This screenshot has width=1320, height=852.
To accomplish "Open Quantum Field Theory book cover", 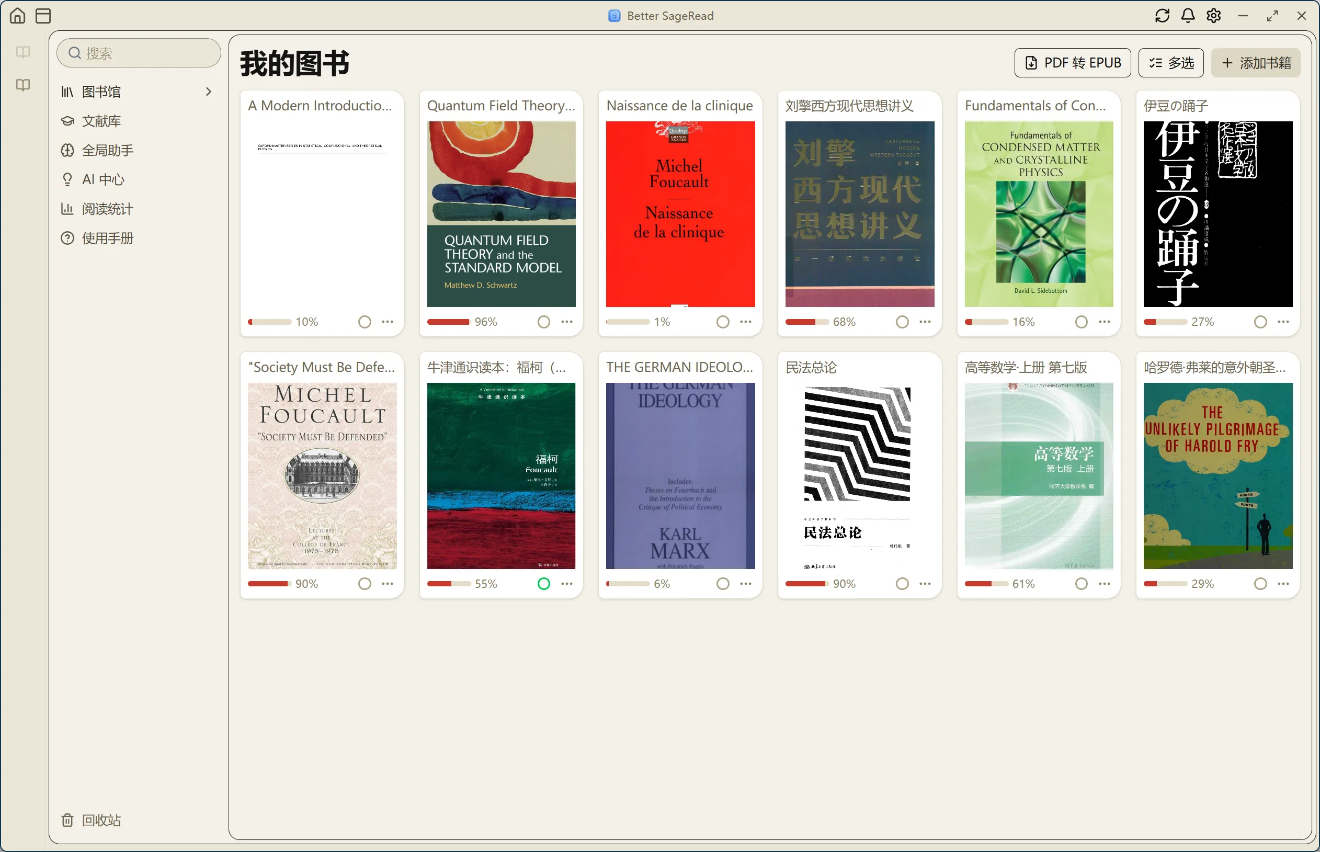I will point(501,214).
